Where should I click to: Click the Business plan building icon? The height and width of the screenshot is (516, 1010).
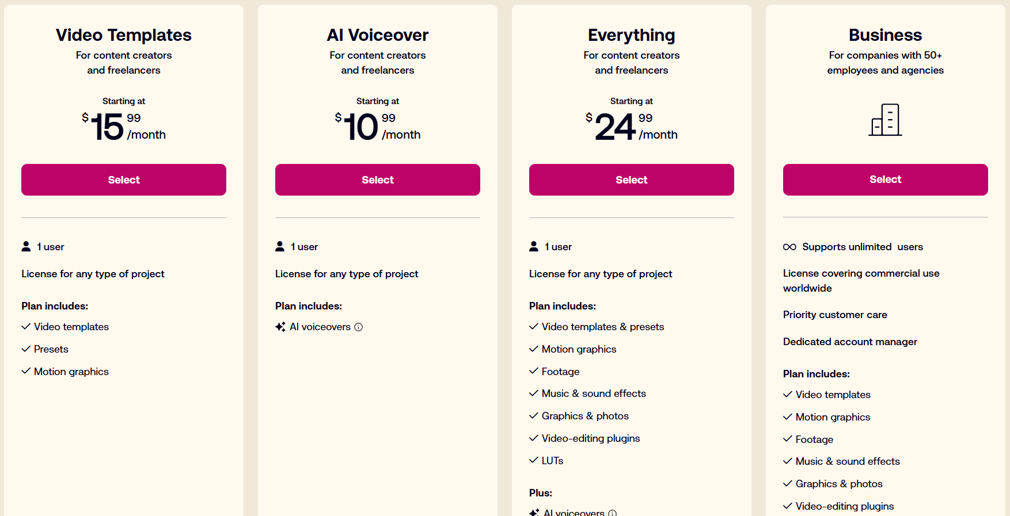click(x=885, y=120)
